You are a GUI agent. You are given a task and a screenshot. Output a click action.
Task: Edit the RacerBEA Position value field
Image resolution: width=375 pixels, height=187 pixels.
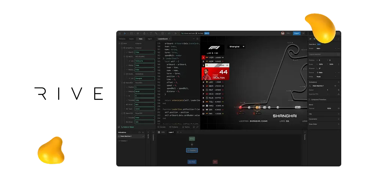[145, 87]
